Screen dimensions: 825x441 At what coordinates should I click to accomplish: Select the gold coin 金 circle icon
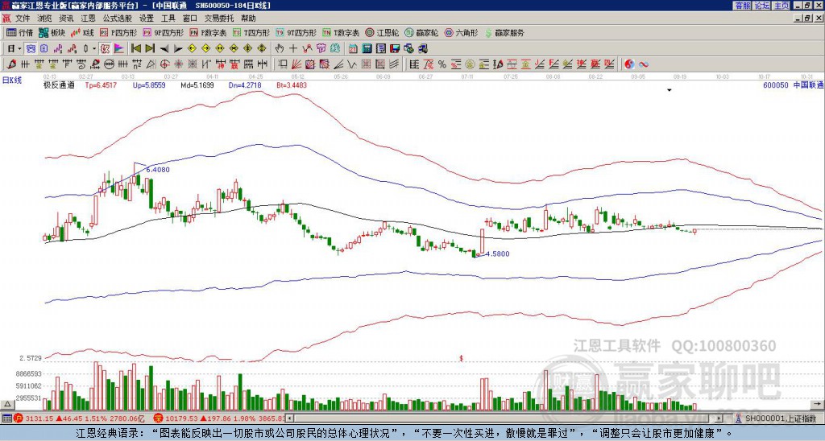pos(470,64)
